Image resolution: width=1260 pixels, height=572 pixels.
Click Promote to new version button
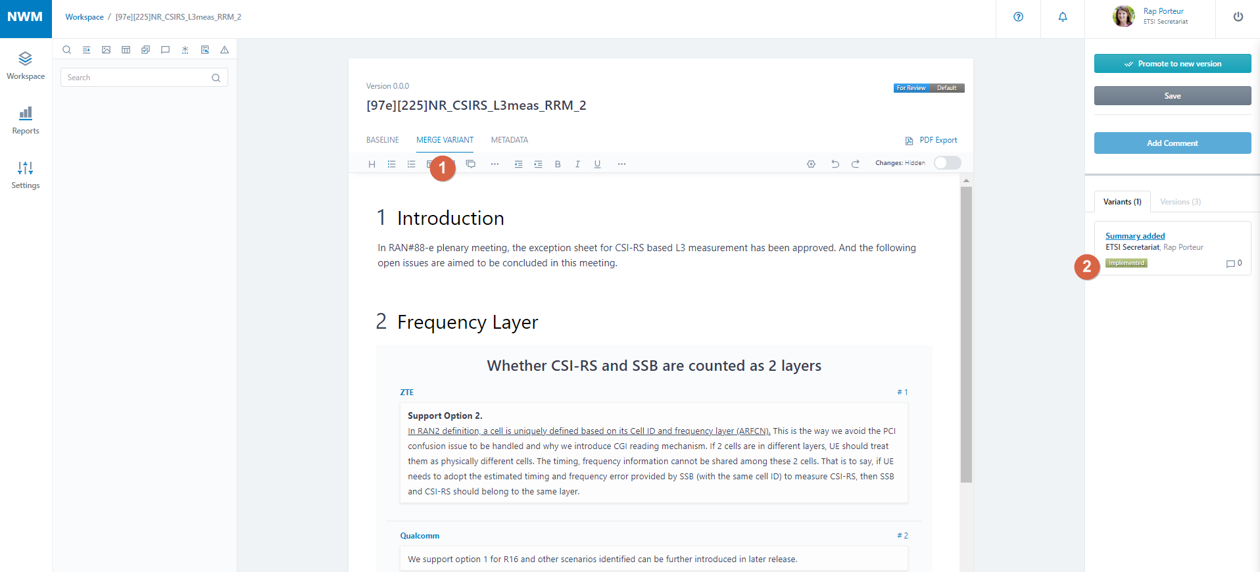click(x=1173, y=64)
